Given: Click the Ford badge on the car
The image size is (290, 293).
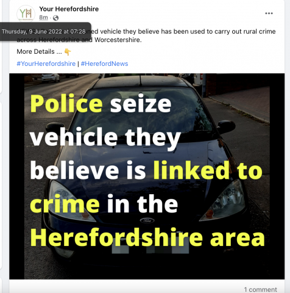Looking at the screenshot, I should pyautogui.click(x=147, y=220).
